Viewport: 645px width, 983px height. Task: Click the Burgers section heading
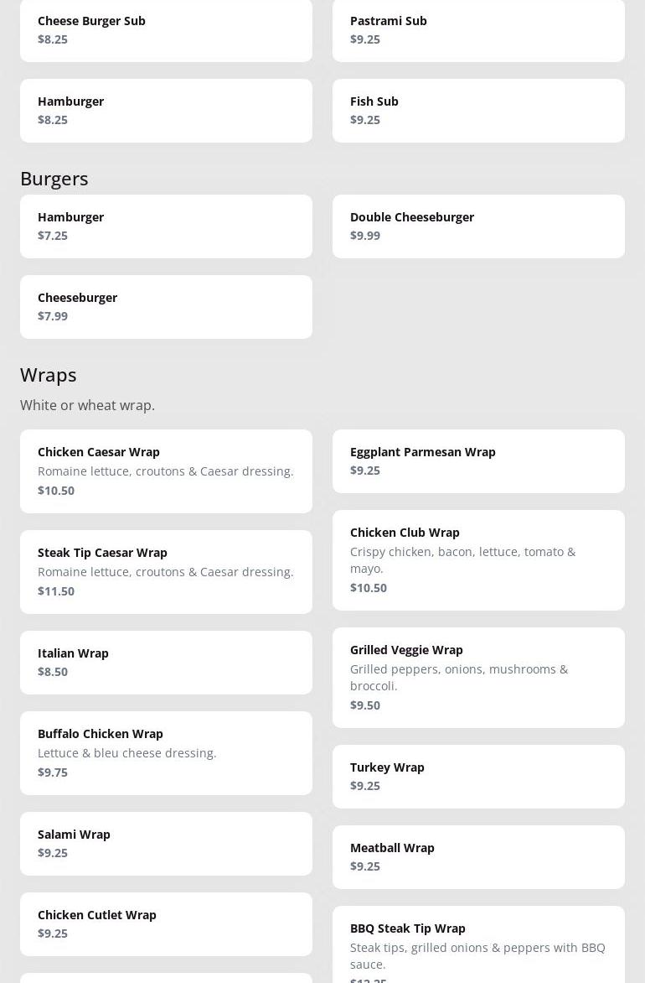(54, 179)
